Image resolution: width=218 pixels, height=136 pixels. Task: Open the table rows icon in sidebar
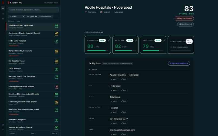tap(3, 19)
